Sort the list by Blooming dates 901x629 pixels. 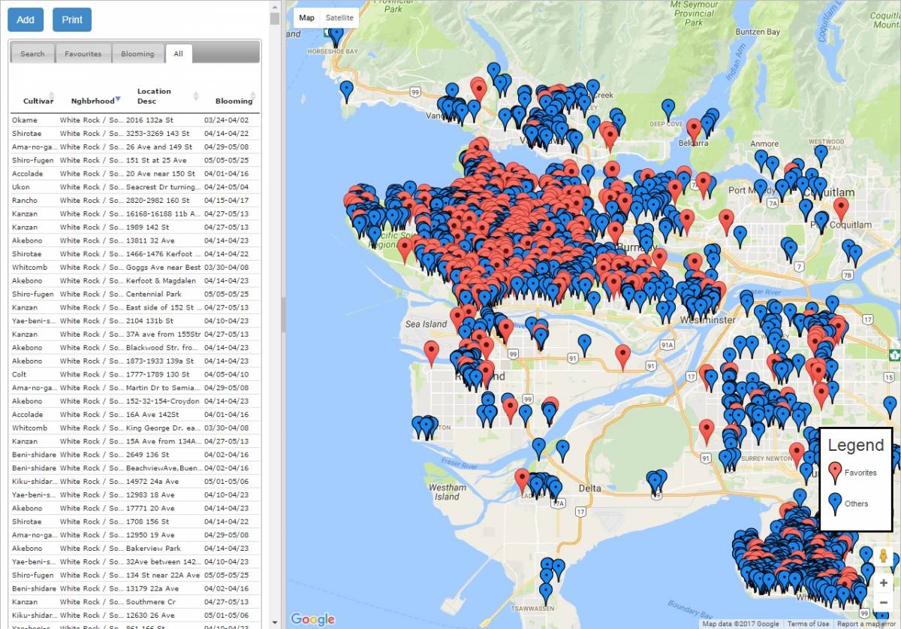[x=234, y=101]
